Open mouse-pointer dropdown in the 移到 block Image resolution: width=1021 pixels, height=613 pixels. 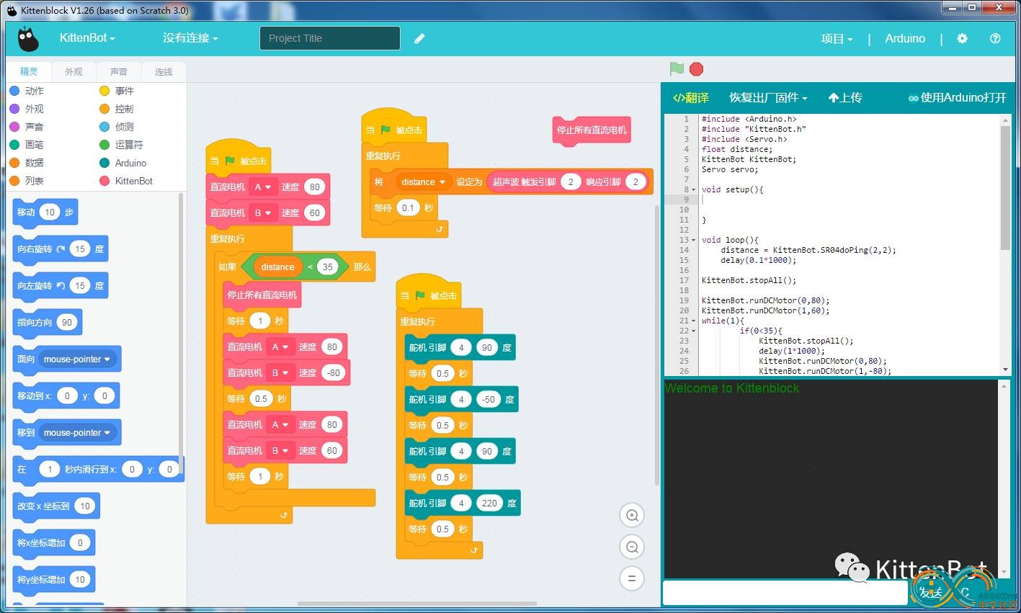[77, 433]
